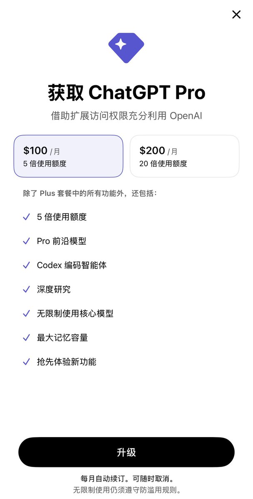253x499 pixels.
Task: Select the $100 per month plan
Action: 69,156
